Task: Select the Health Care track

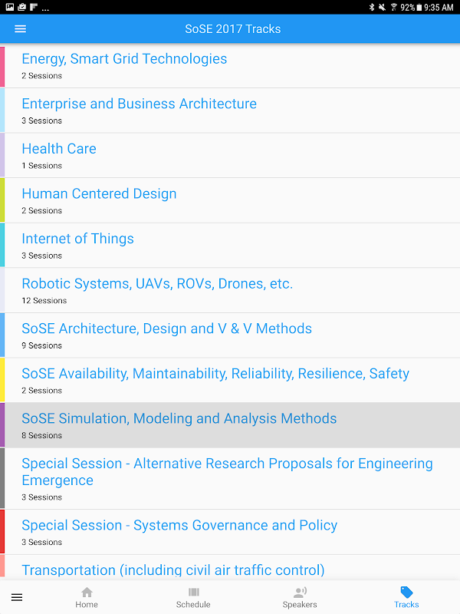Action: [x=59, y=149]
